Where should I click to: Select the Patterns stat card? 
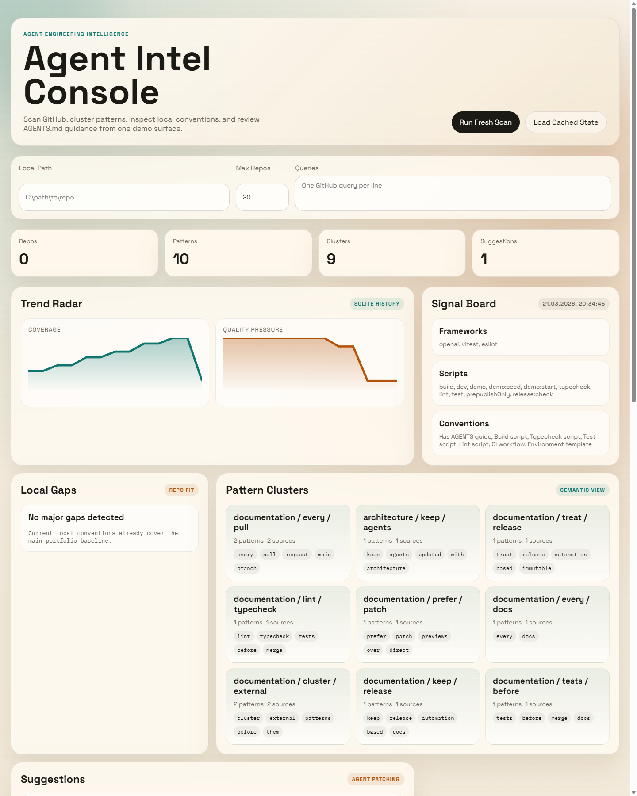(238, 253)
